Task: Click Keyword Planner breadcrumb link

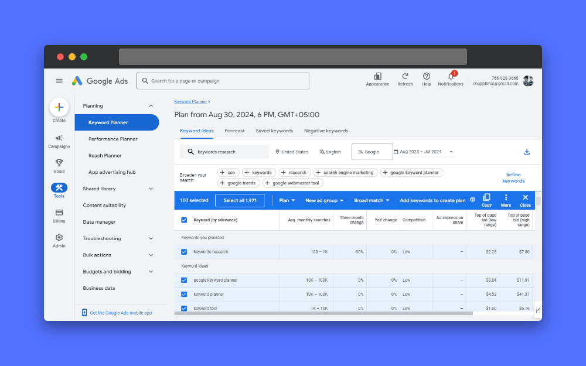Action: tap(190, 101)
